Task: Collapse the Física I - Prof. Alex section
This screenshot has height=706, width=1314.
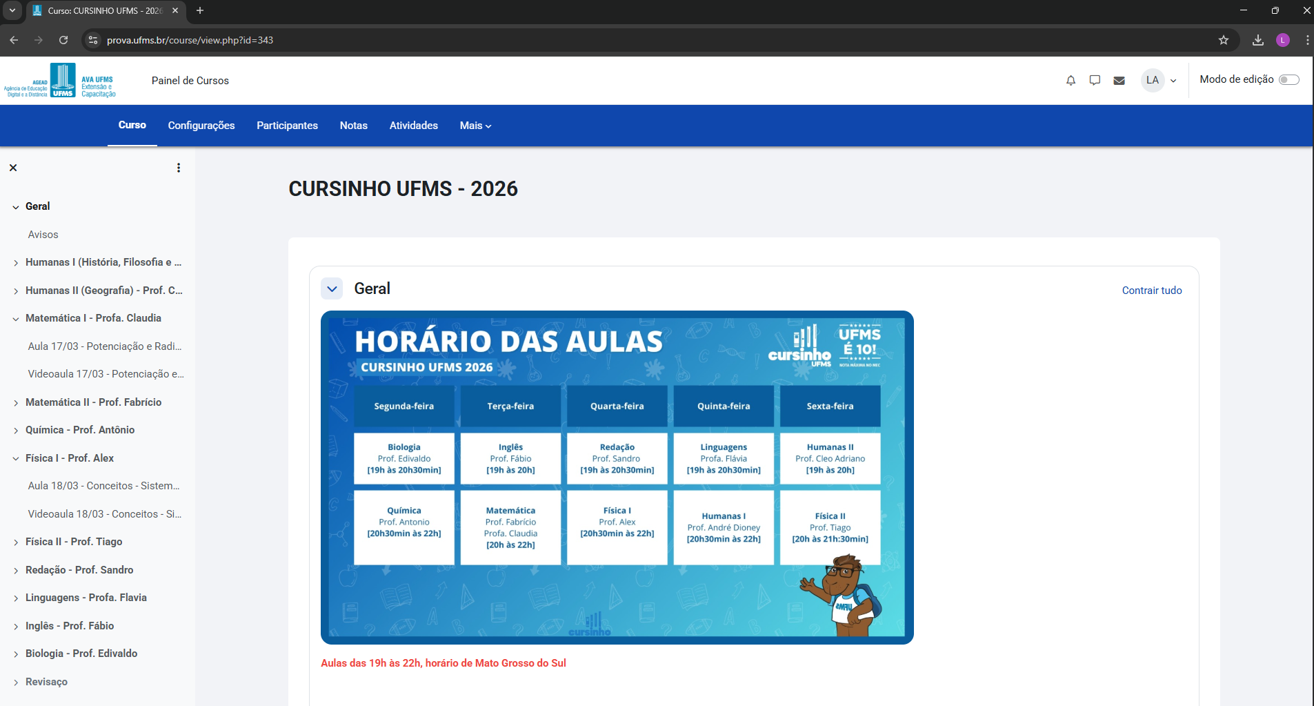Action: (x=15, y=458)
